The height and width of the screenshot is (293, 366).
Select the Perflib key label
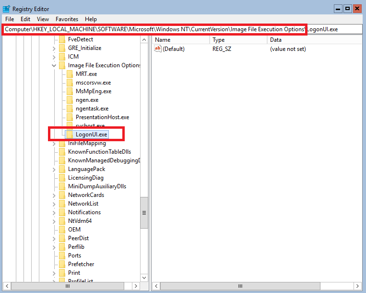(76, 247)
